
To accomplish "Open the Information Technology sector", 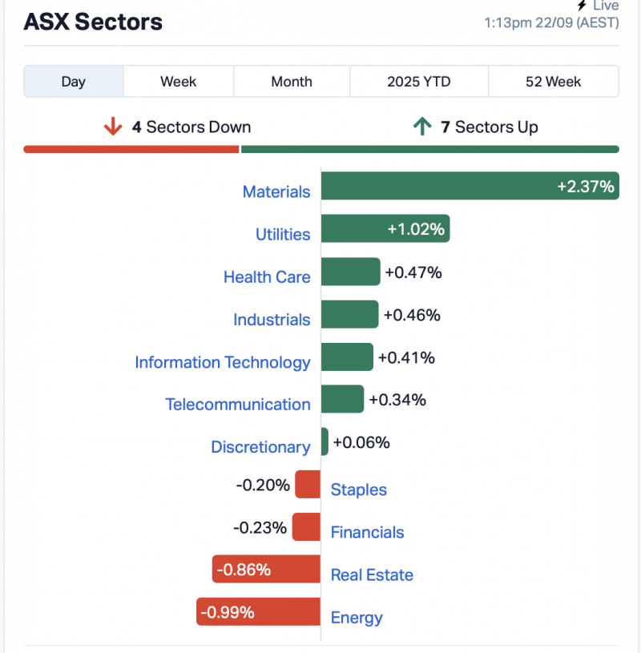I will [223, 362].
